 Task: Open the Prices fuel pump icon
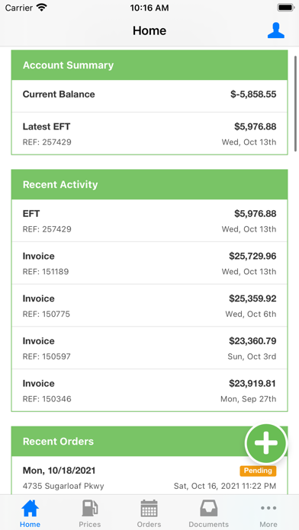click(x=90, y=508)
